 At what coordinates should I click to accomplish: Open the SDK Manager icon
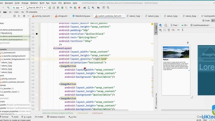(x=93, y=8)
